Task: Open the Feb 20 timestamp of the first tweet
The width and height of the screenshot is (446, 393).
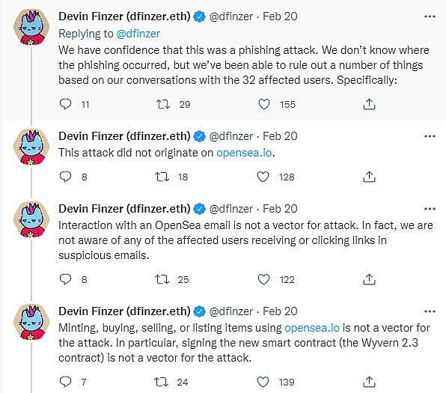Action: (x=280, y=16)
